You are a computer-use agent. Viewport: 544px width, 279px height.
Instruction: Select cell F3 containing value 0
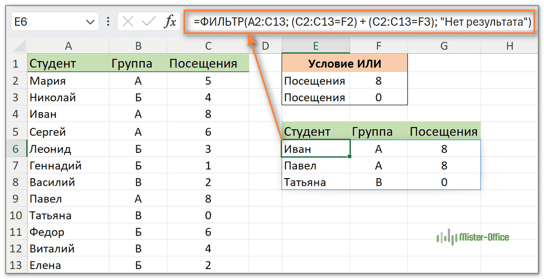tap(379, 98)
